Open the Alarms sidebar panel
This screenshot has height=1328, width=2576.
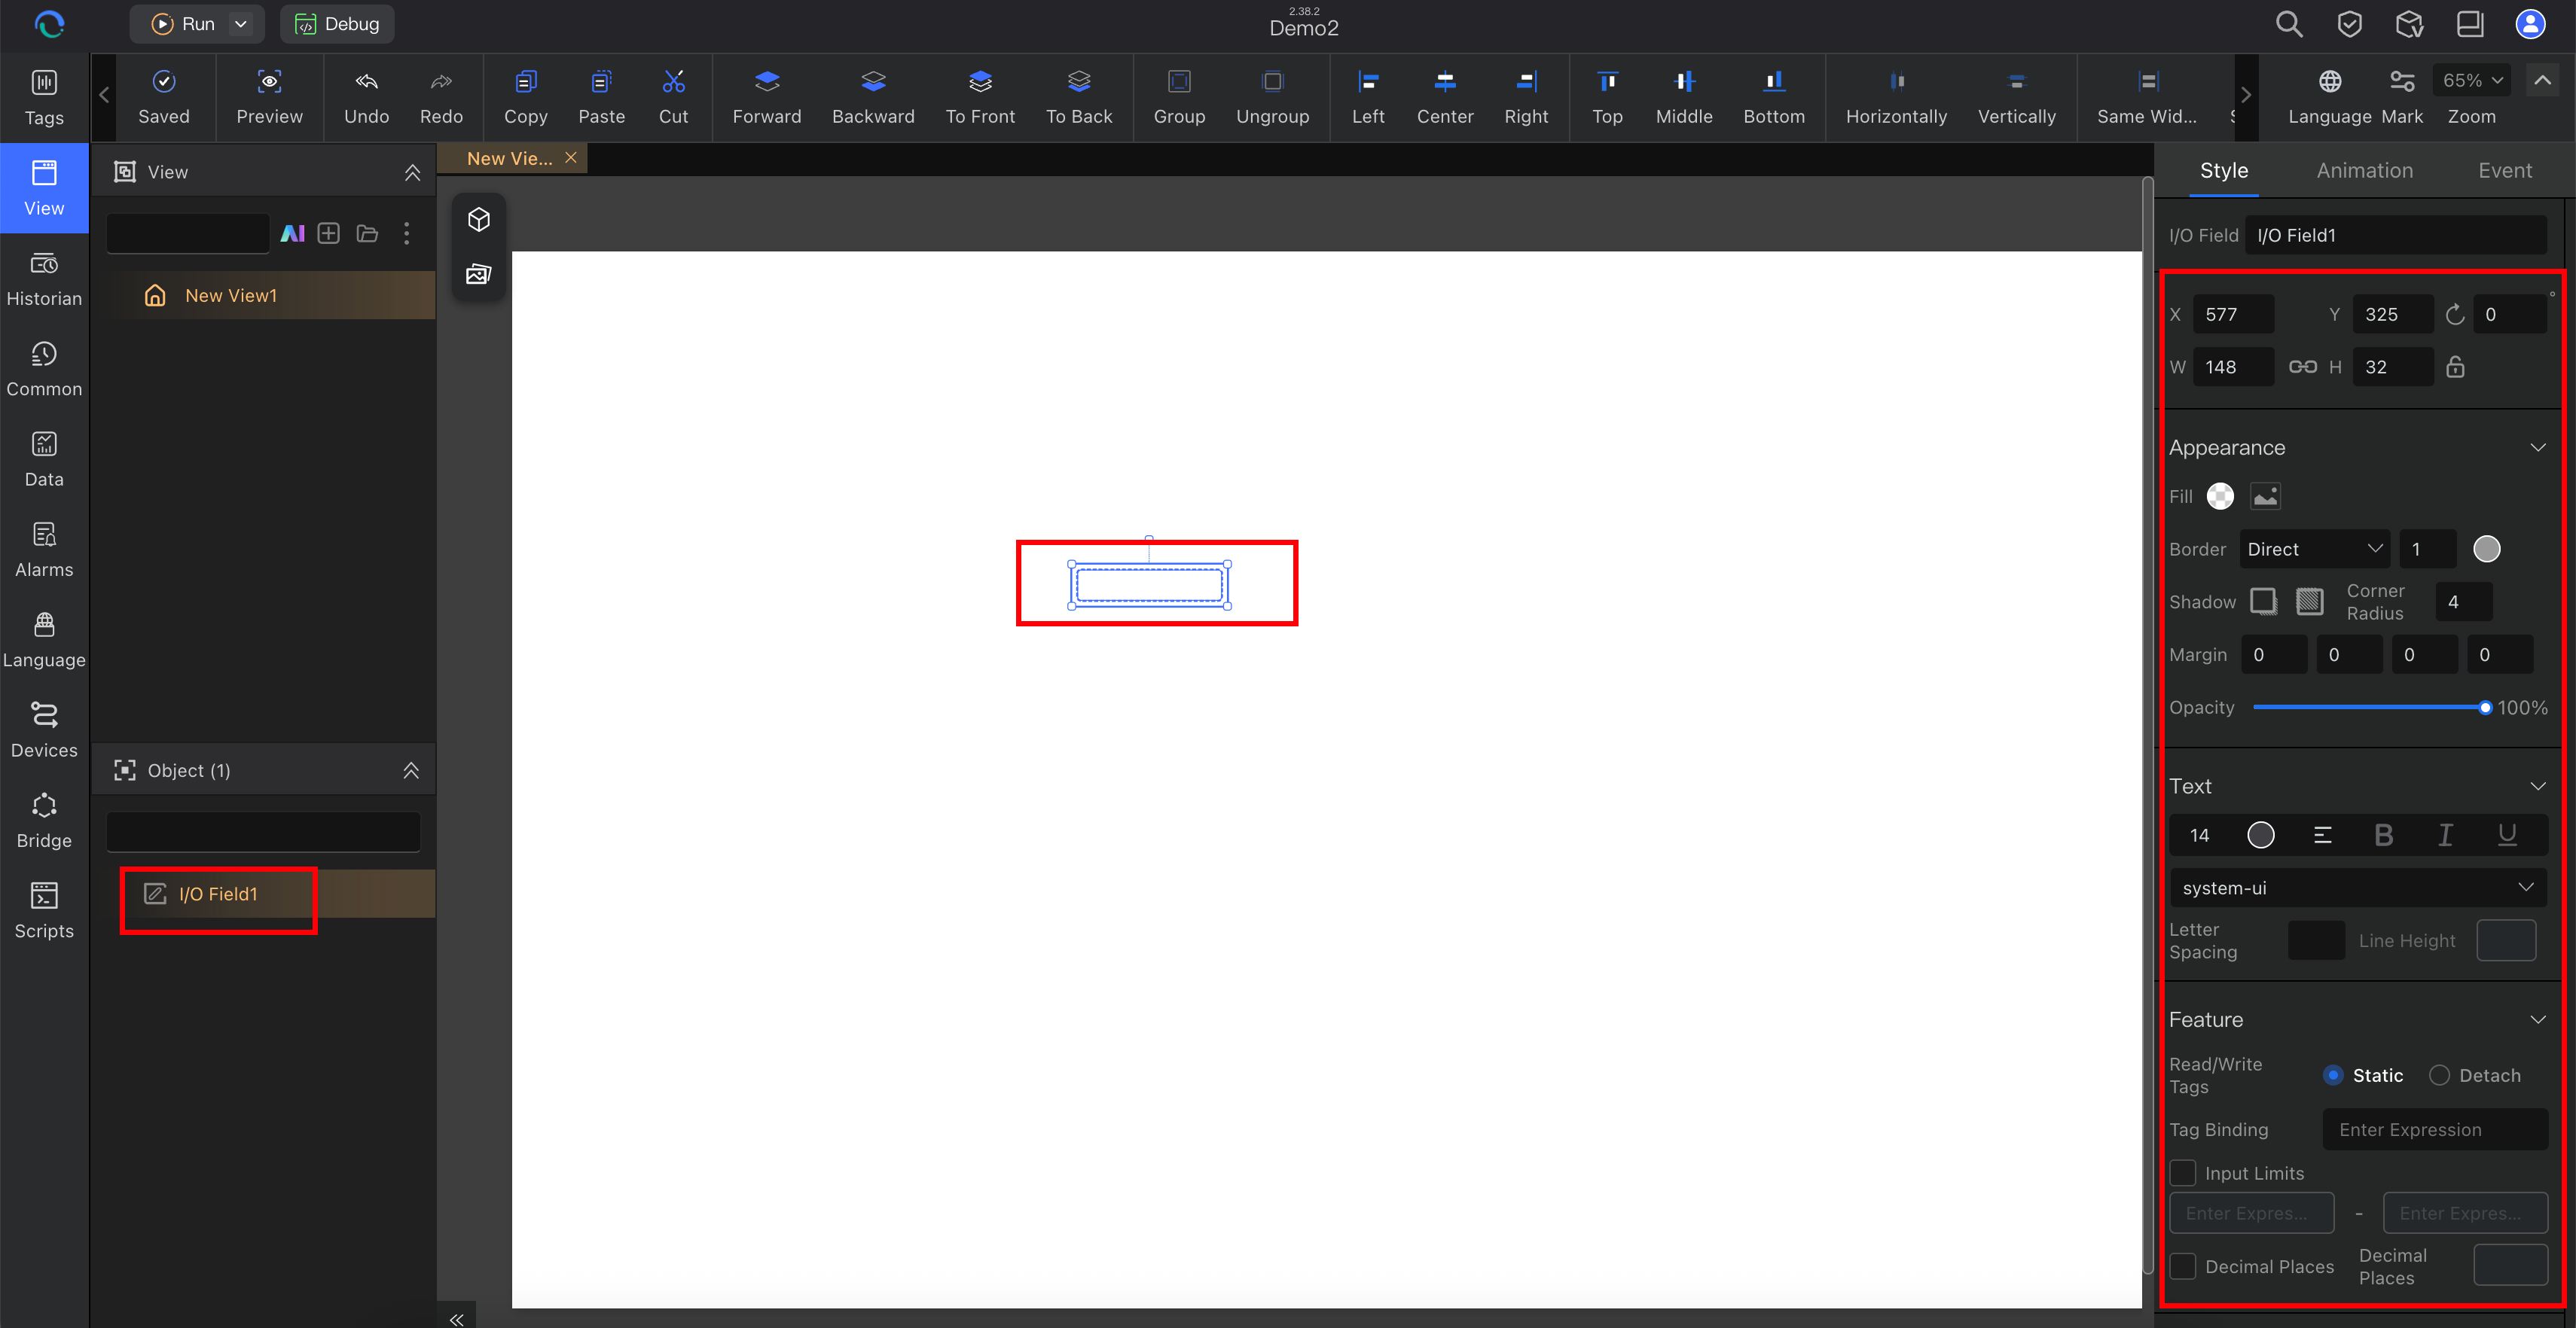(44, 550)
